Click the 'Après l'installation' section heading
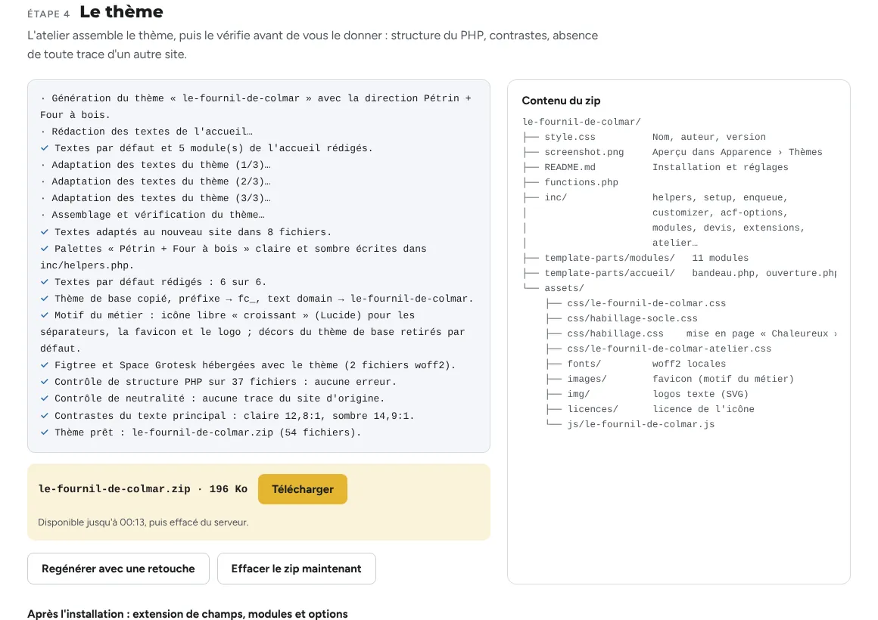 188,614
